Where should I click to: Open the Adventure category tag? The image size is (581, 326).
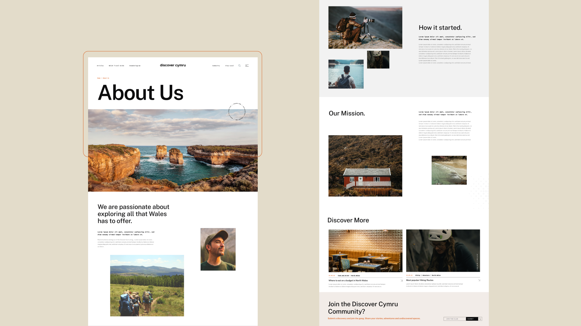(426, 275)
